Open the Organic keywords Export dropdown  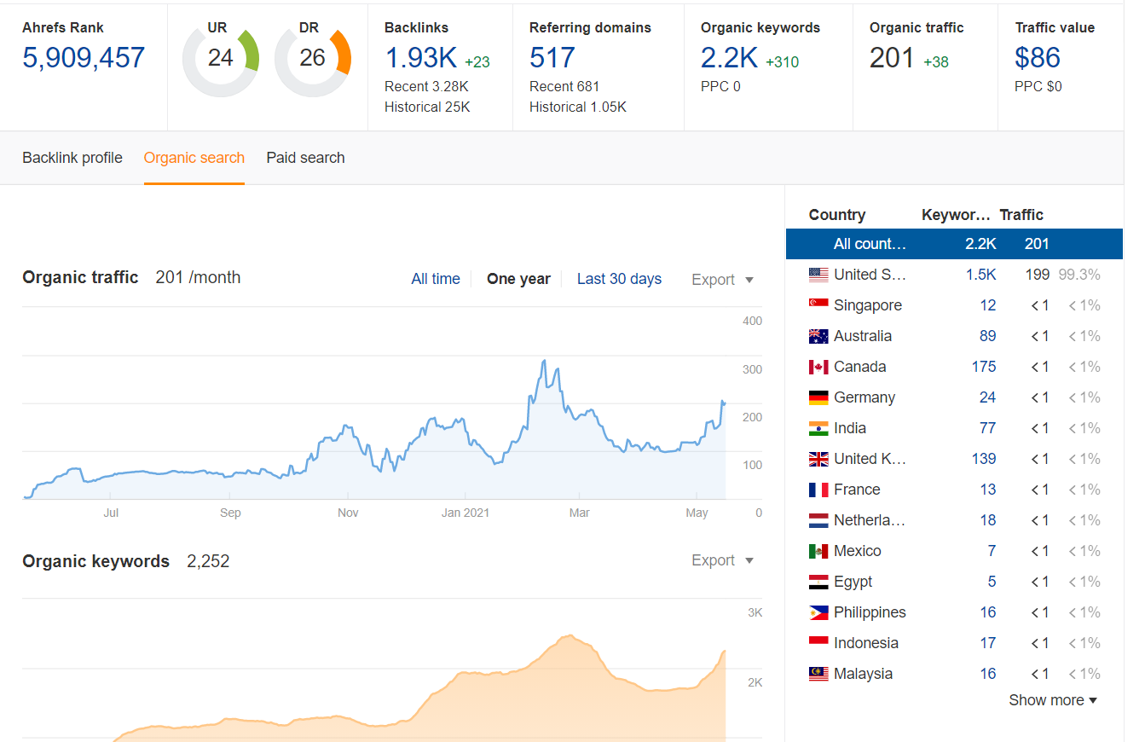pyautogui.click(x=722, y=560)
